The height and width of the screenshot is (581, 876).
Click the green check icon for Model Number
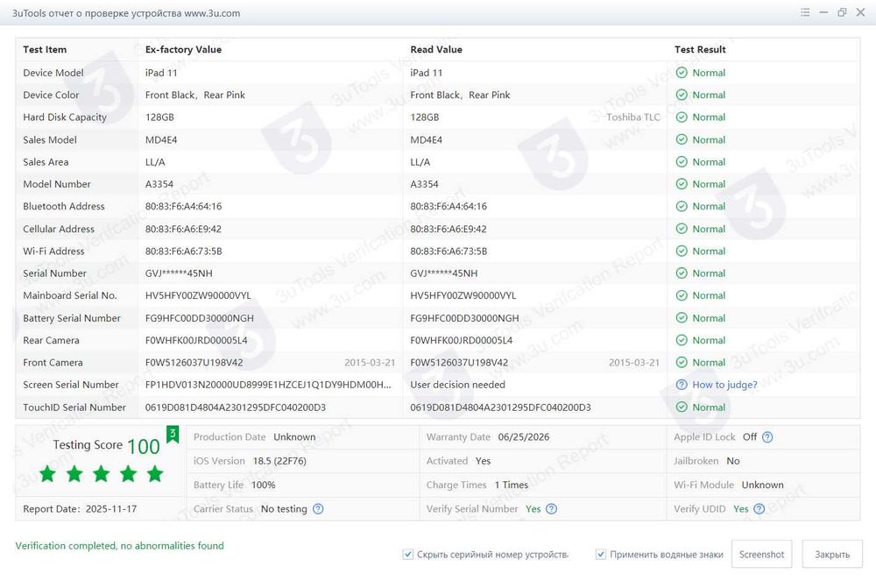tap(682, 184)
